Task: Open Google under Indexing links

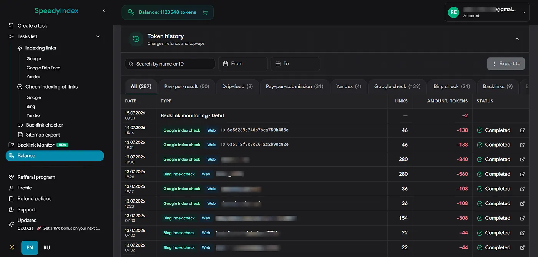Action: pos(34,59)
